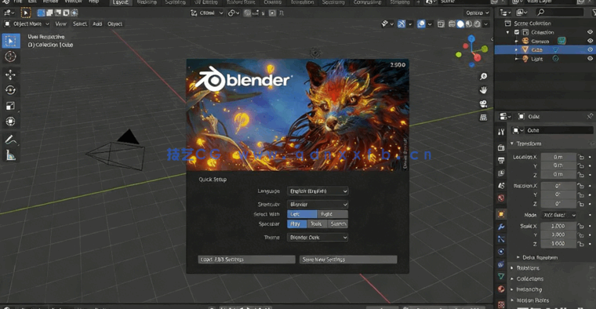Select the Light row in outliner
Image resolution: width=596 pixels, height=309 pixels.
[545, 59]
